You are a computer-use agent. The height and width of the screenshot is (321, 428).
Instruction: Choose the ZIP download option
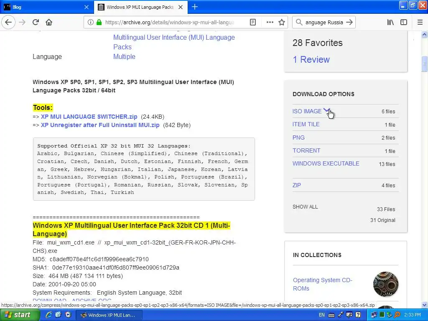click(x=297, y=185)
